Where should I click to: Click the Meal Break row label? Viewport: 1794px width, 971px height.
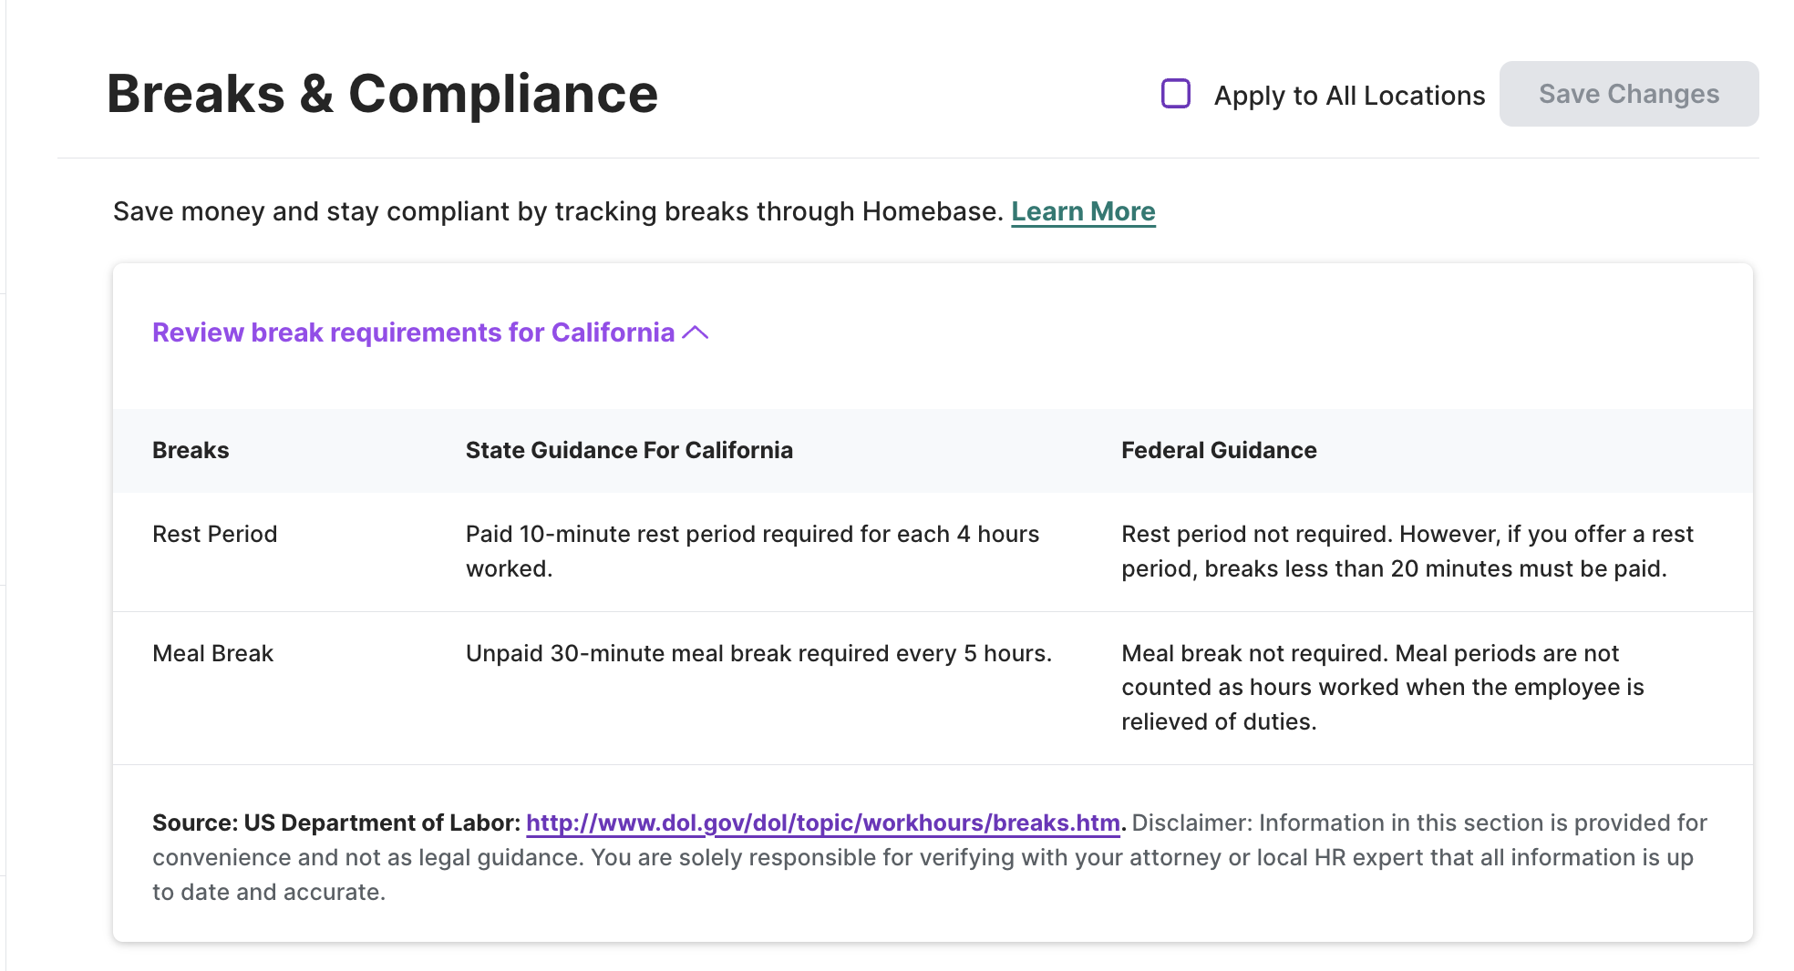click(212, 653)
